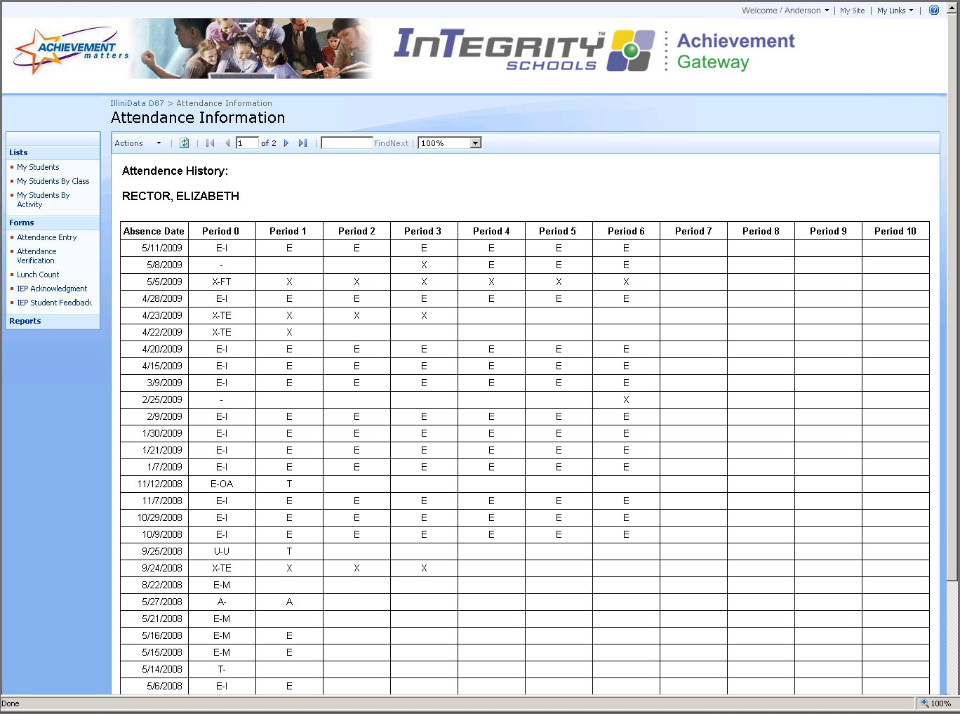Open the Attendance Verification form

(x=36, y=256)
